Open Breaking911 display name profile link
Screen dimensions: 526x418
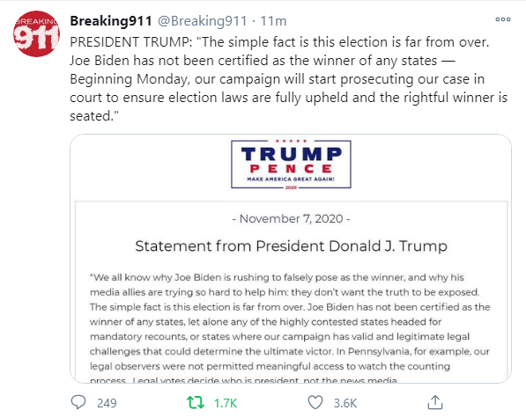(111, 21)
